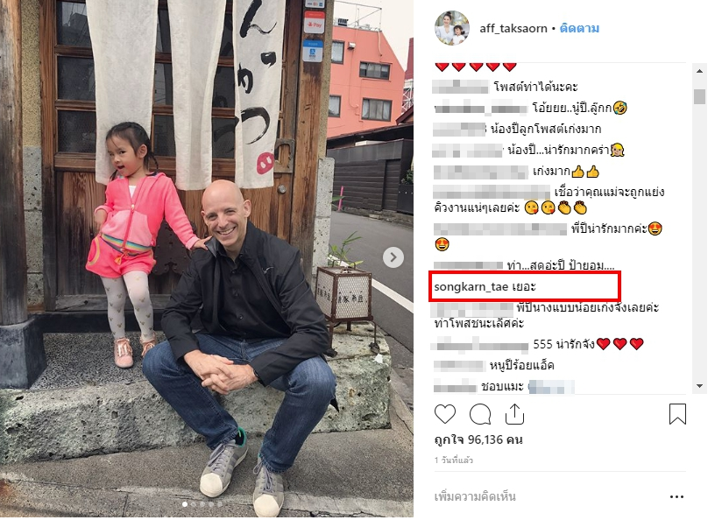The width and height of the screenshot is (722, 520).
Task: Click the comments scrollbar thumb
Action: (699, 96)
